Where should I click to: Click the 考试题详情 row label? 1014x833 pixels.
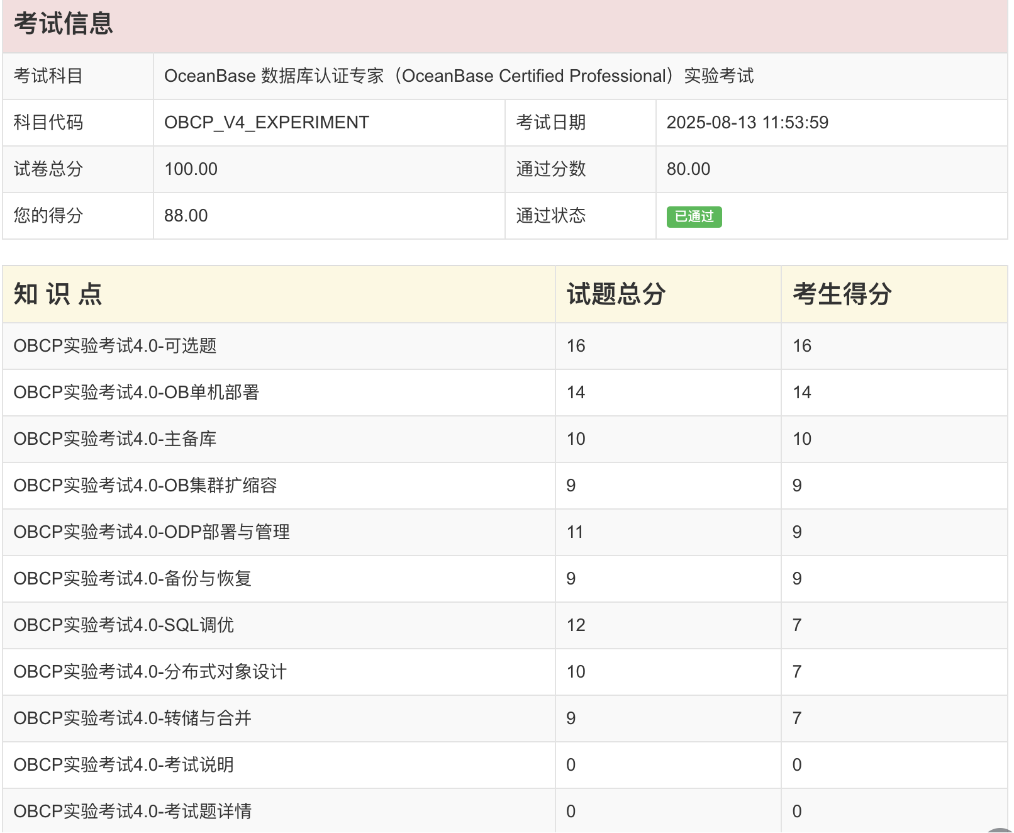[132, 812]
